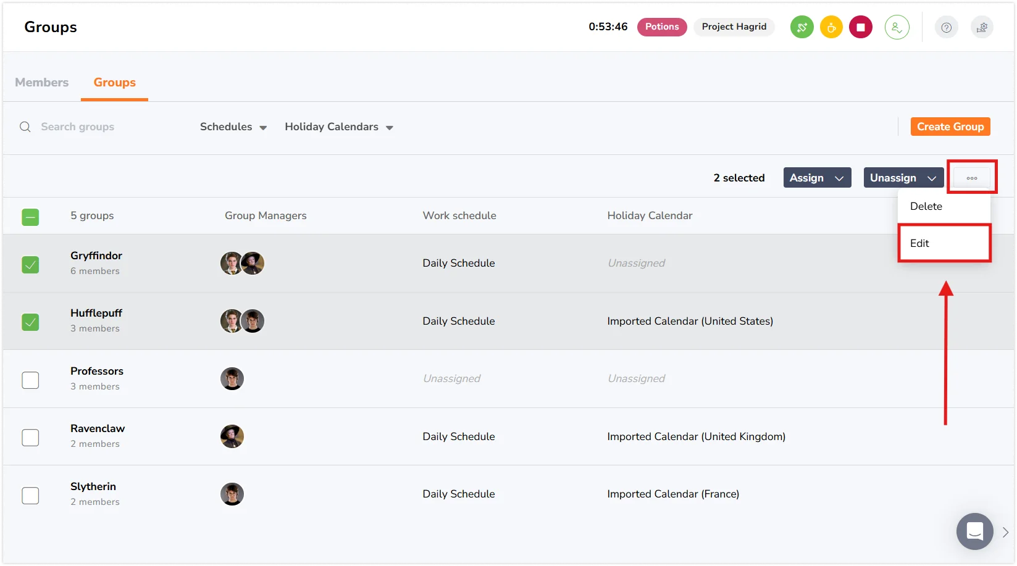Screen dimensions: 1017x566
Task: Click Professors' Unassigned holiday calendar cell
Action: [637, 378]
